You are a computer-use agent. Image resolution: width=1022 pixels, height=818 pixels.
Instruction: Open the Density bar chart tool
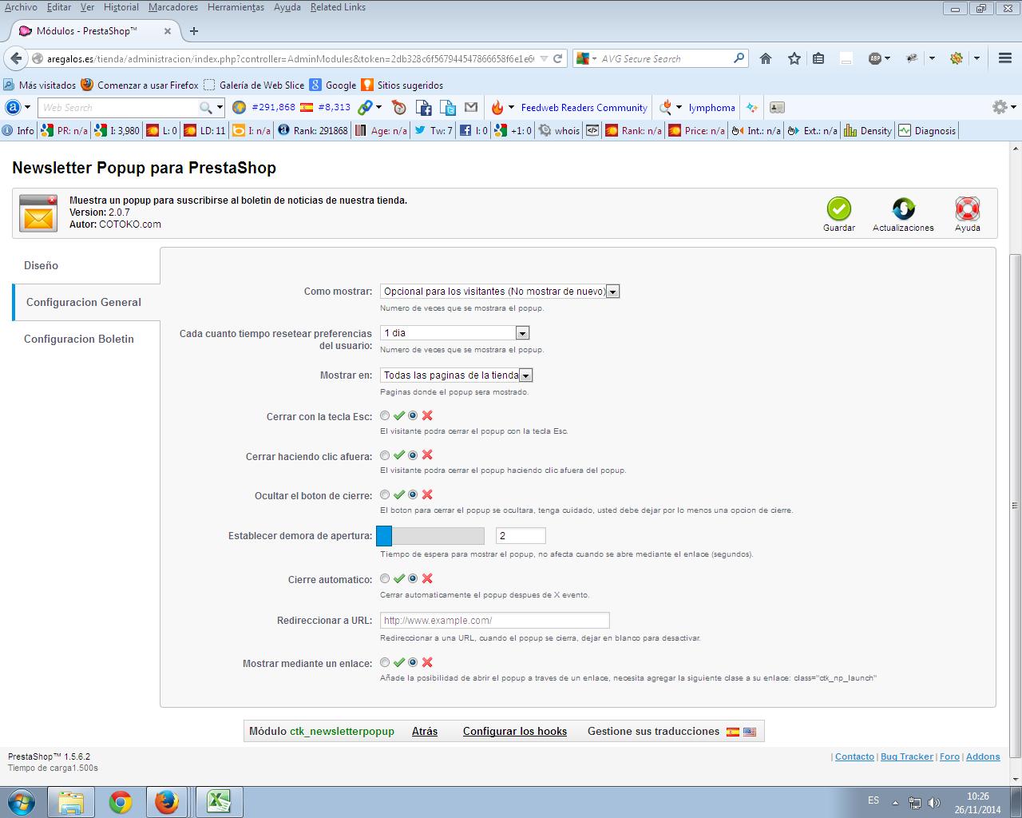coord(868,130)
